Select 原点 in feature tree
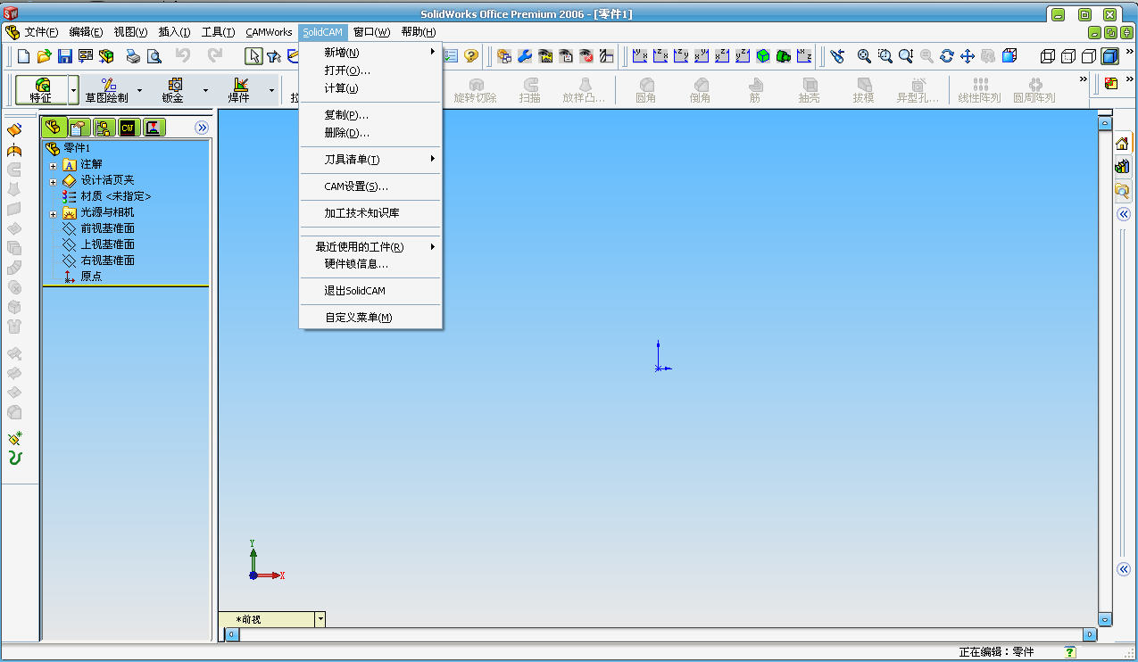Viewport: 1138px width, 662px height. [x=91, y=277]
